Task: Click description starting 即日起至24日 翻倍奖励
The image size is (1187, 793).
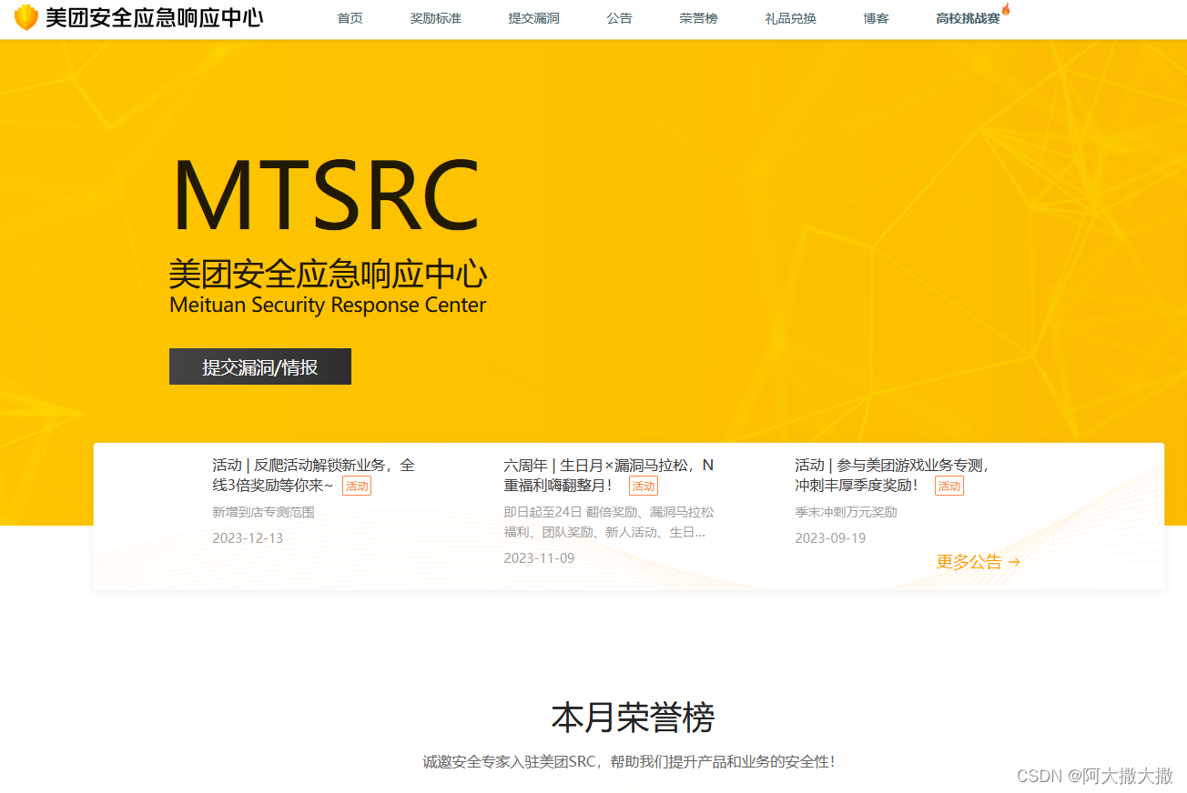Action: point(609,522)
